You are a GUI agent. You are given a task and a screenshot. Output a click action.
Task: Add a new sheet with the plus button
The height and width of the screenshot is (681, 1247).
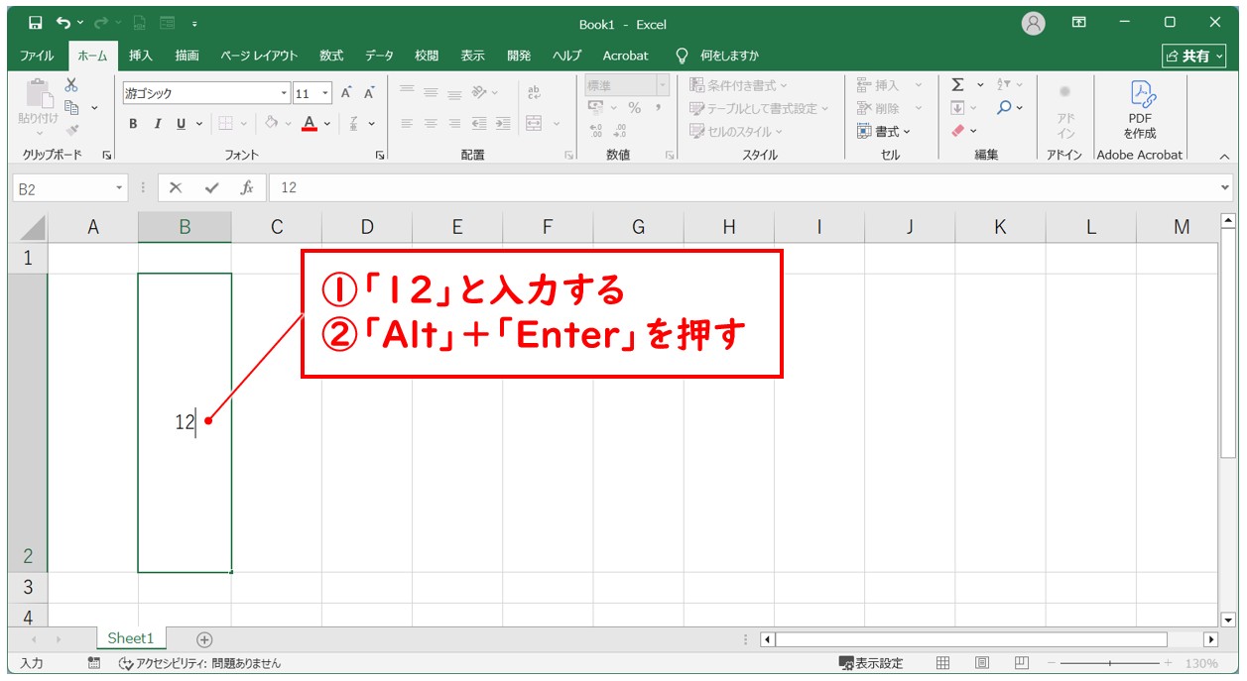point(204,639)
